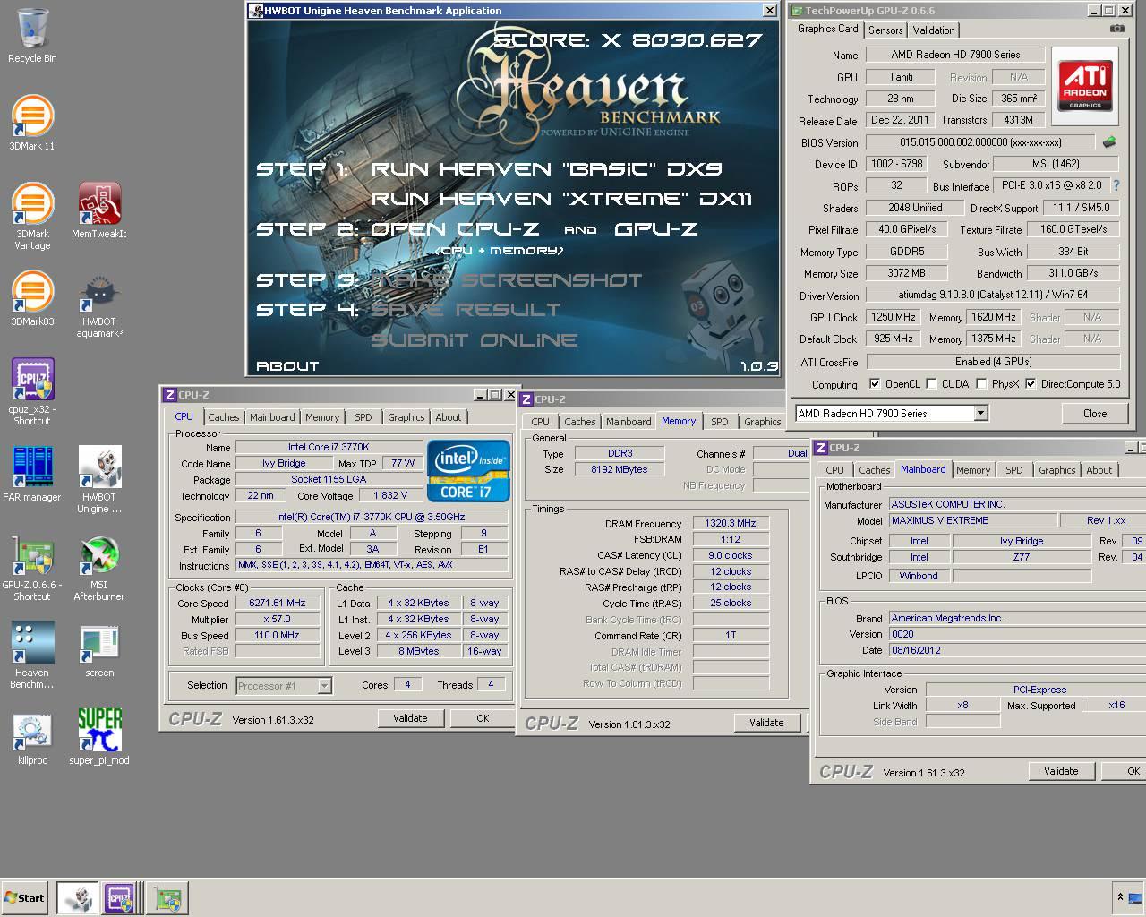Launch killproc desktop icon

coord(32,737)
